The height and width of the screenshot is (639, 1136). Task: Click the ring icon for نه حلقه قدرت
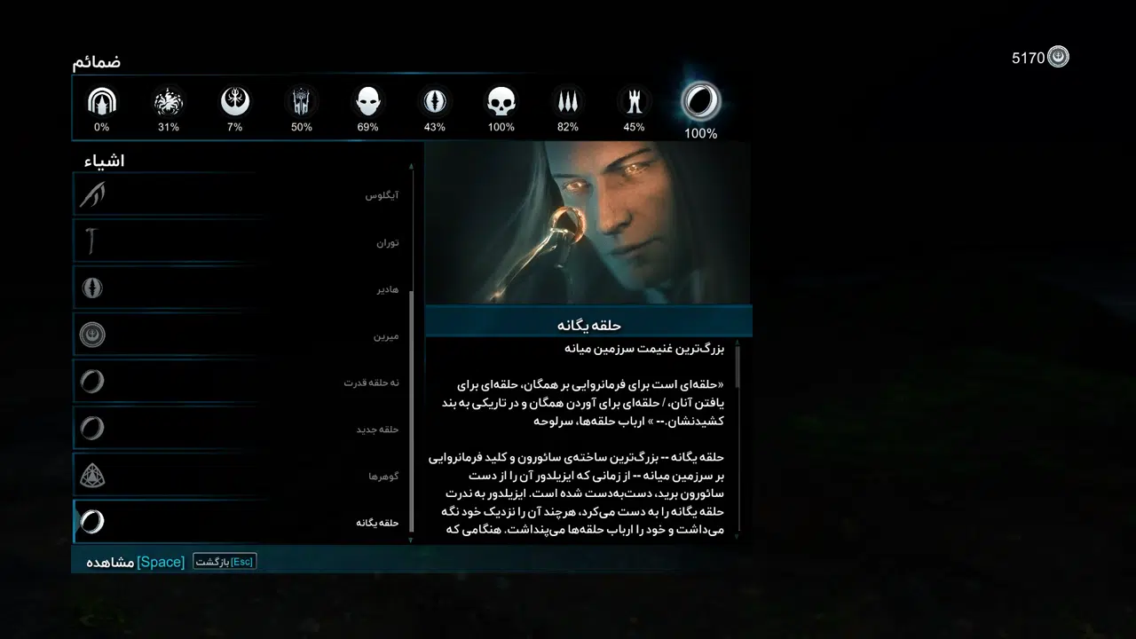point(92,382)
